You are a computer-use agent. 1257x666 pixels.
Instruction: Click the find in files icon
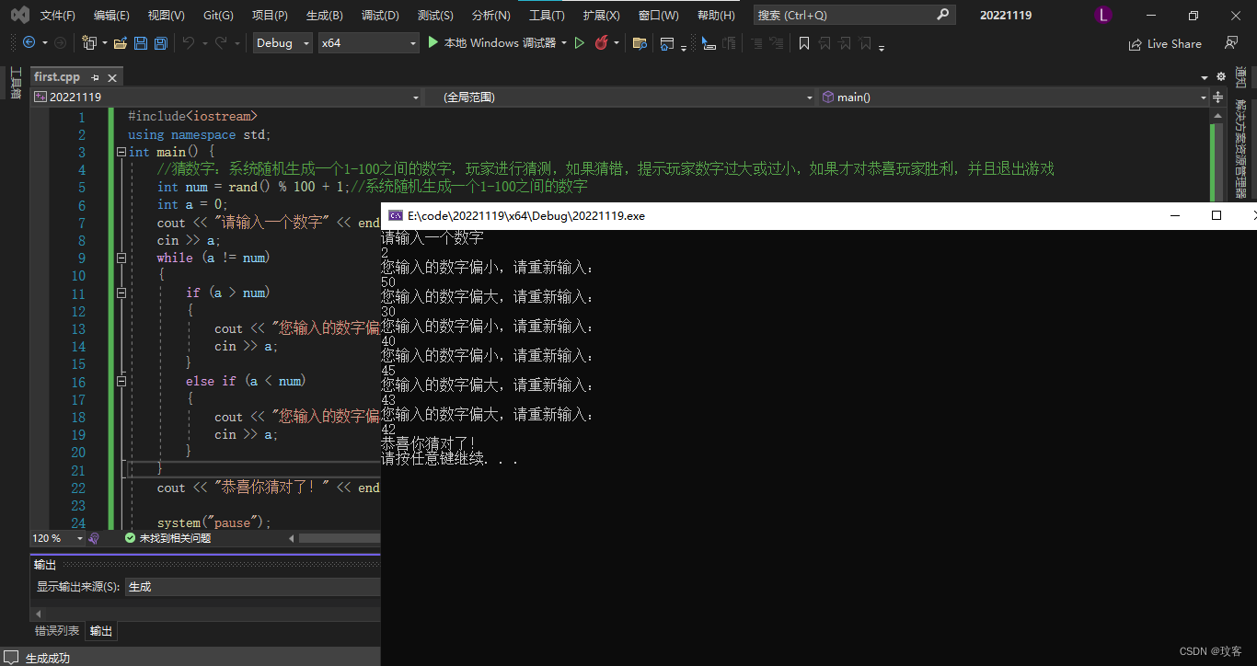coord(640,43)
